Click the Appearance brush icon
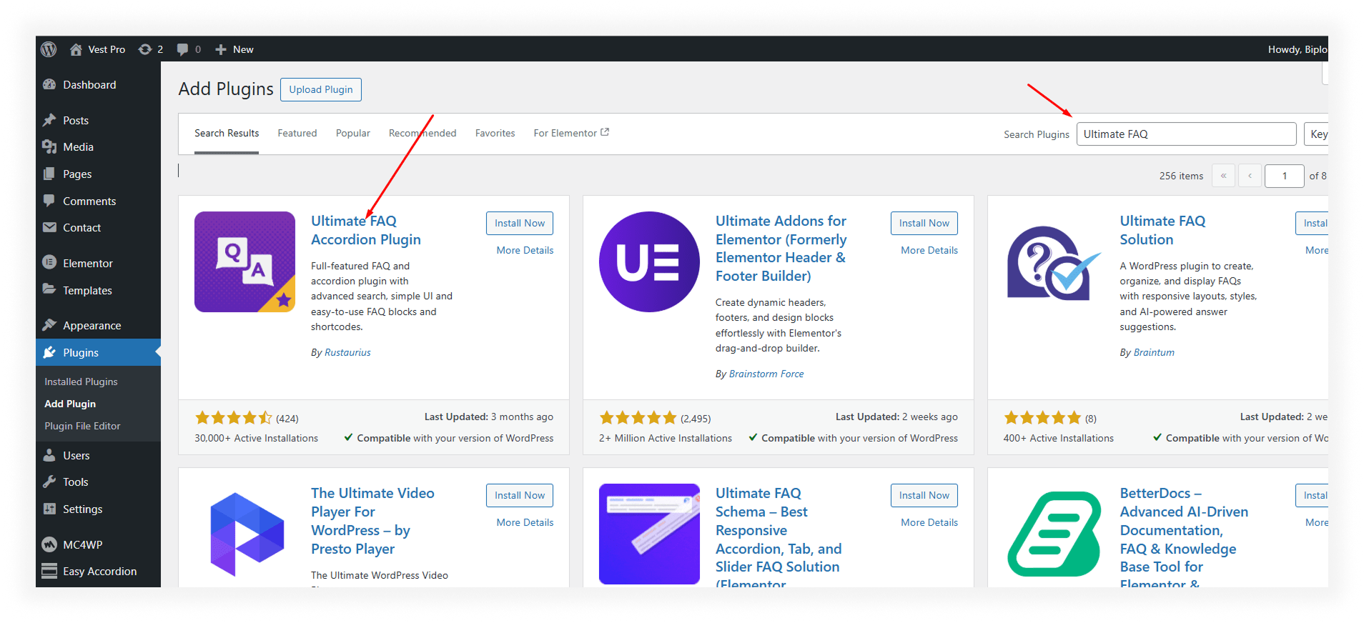 pyautogui.click(x=49, y=325)
